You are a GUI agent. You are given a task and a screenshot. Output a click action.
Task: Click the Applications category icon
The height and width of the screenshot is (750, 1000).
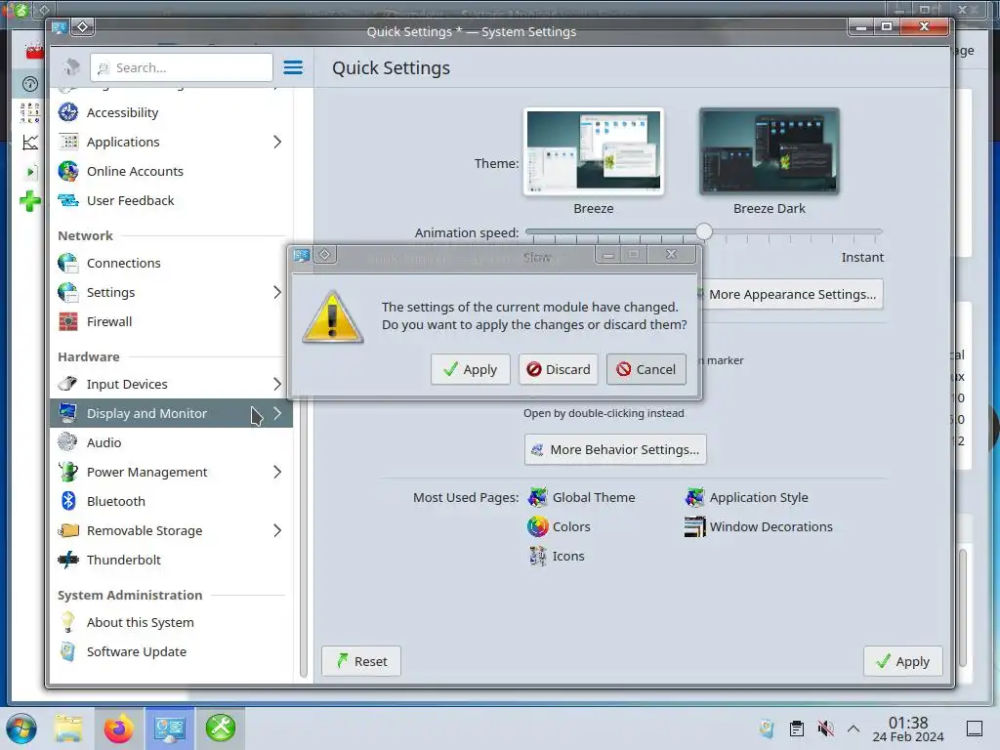(x=68, y=142)
